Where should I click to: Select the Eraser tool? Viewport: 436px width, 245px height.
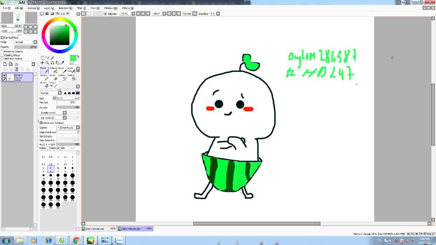[53, 77]
